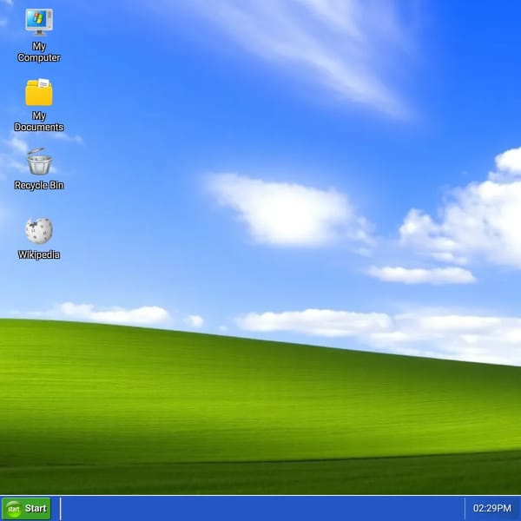The image size is (521, 521).
Task: Select the My Documents folder icon
Action: click(x=39, y=92)
